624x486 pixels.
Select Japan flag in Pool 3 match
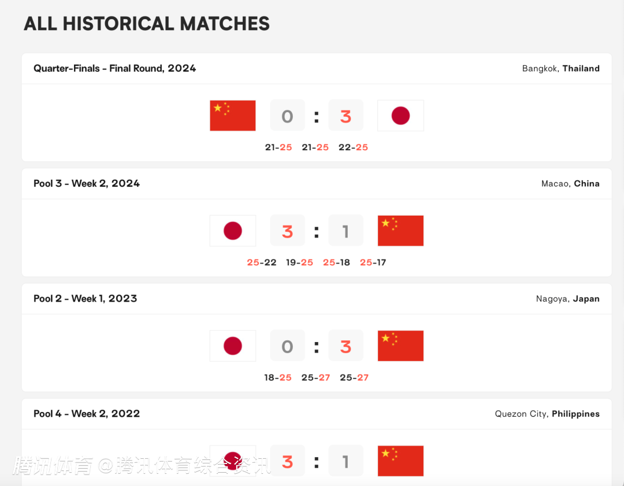pyautogui.click(x=233, y=231)
